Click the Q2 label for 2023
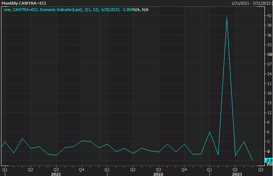 235,170
